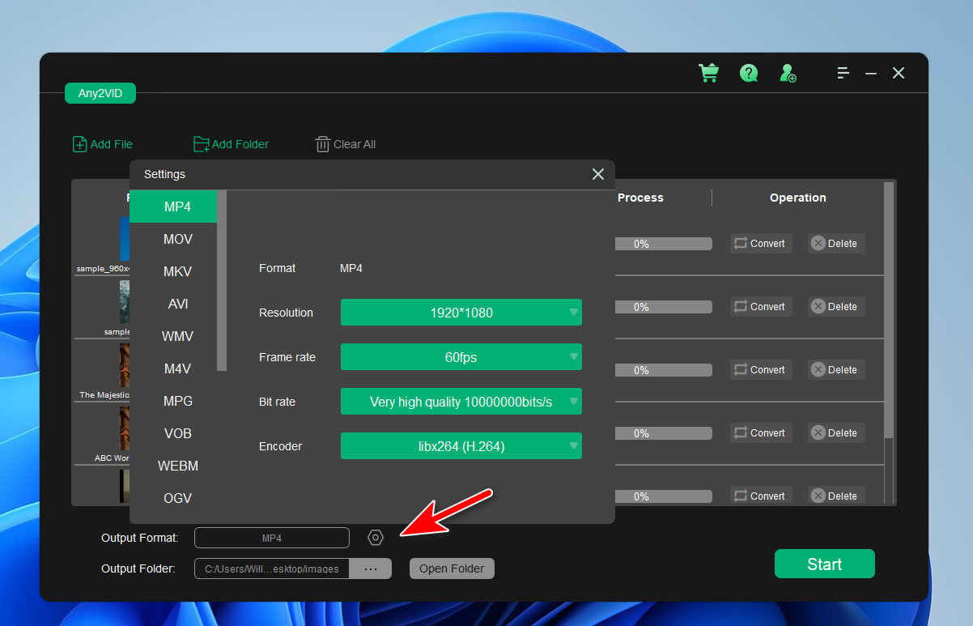This screenshot has width=973, height=626.
Task: Click the Add File icon
Action: tap(79, 143)
